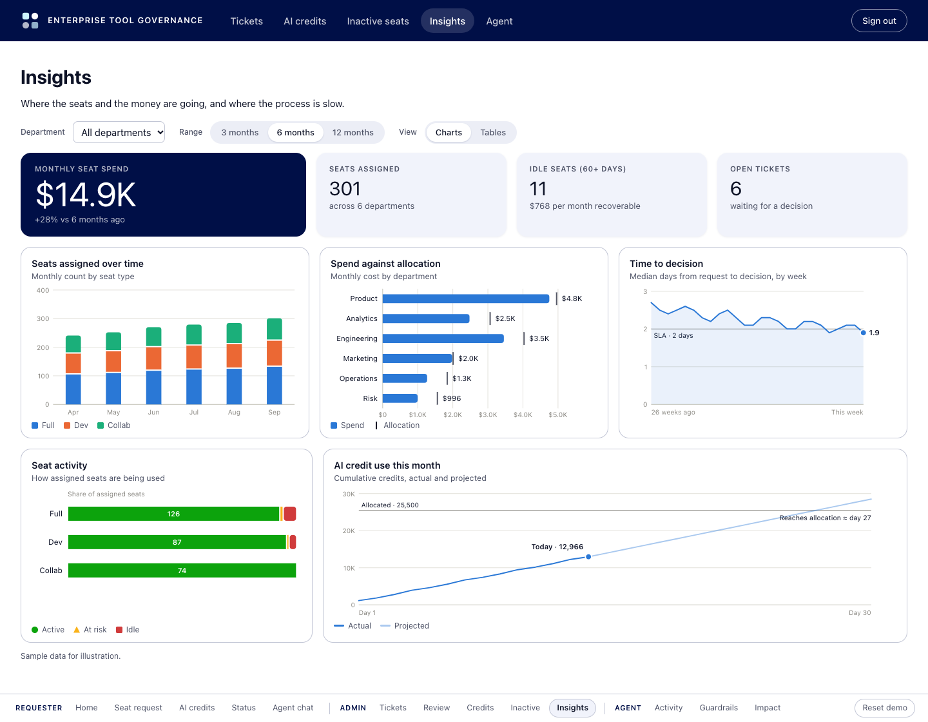Click the Monthly Seat Spend $14.9K card

(163, 195)
